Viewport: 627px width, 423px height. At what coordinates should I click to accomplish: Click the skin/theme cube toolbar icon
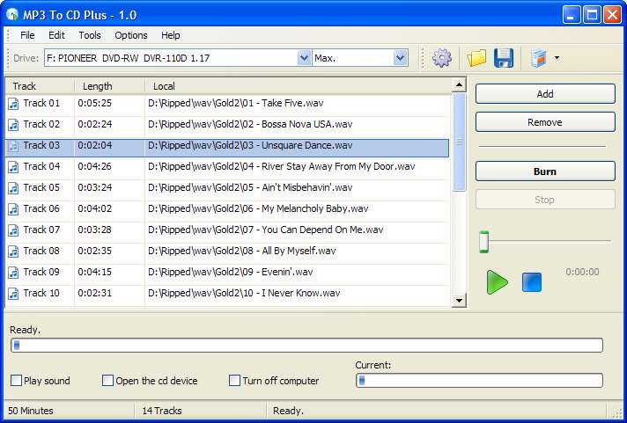pos(539,58)
